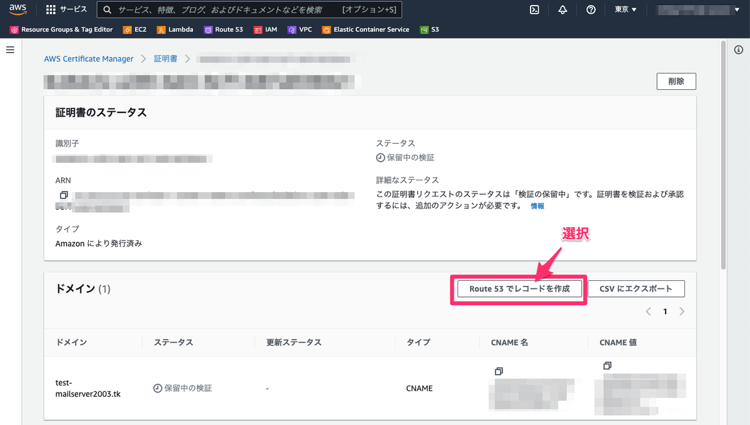750x425 pixels.
Task: Focus the services search field
Action: coord(249,10)
